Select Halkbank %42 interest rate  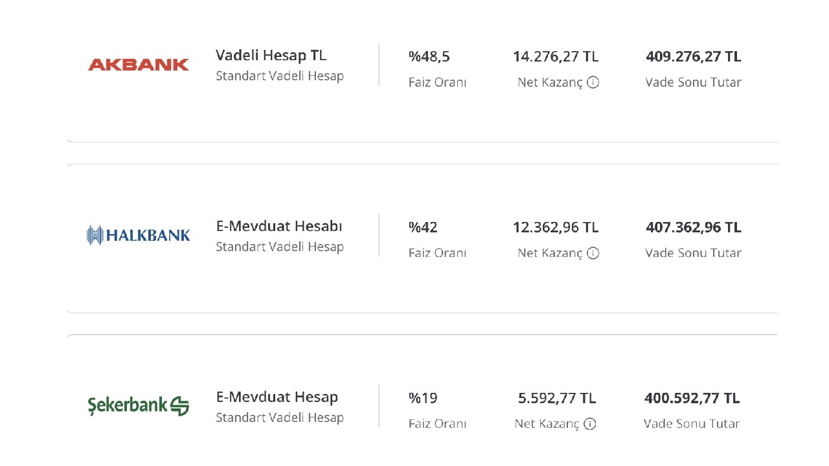coord(423,227)
